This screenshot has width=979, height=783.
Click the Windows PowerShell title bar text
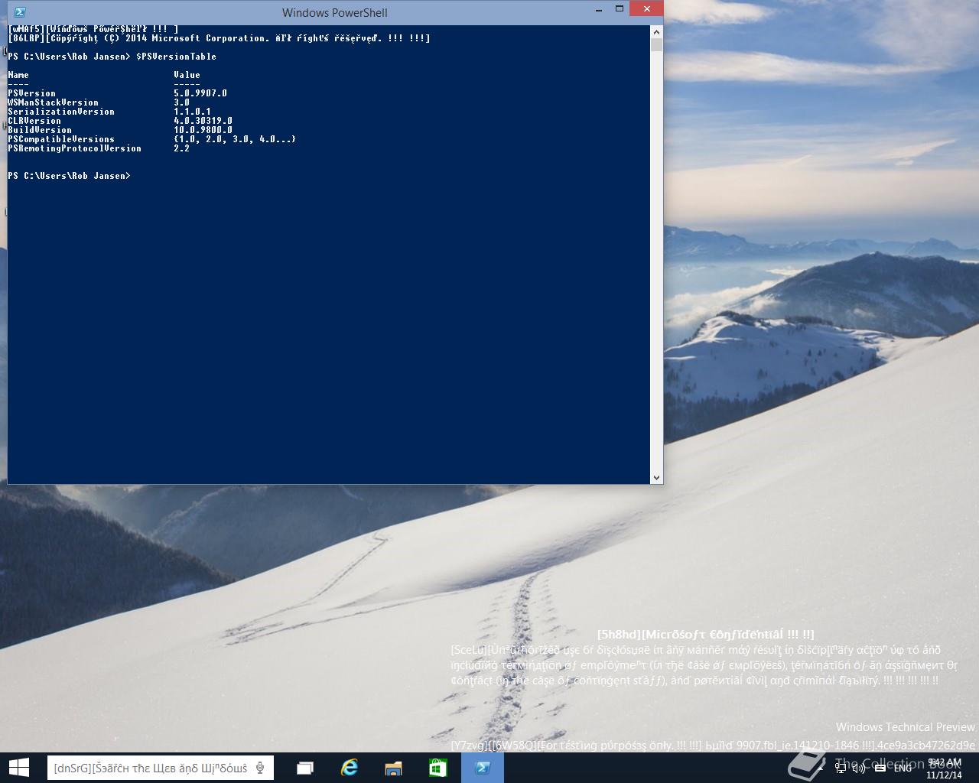334,12
